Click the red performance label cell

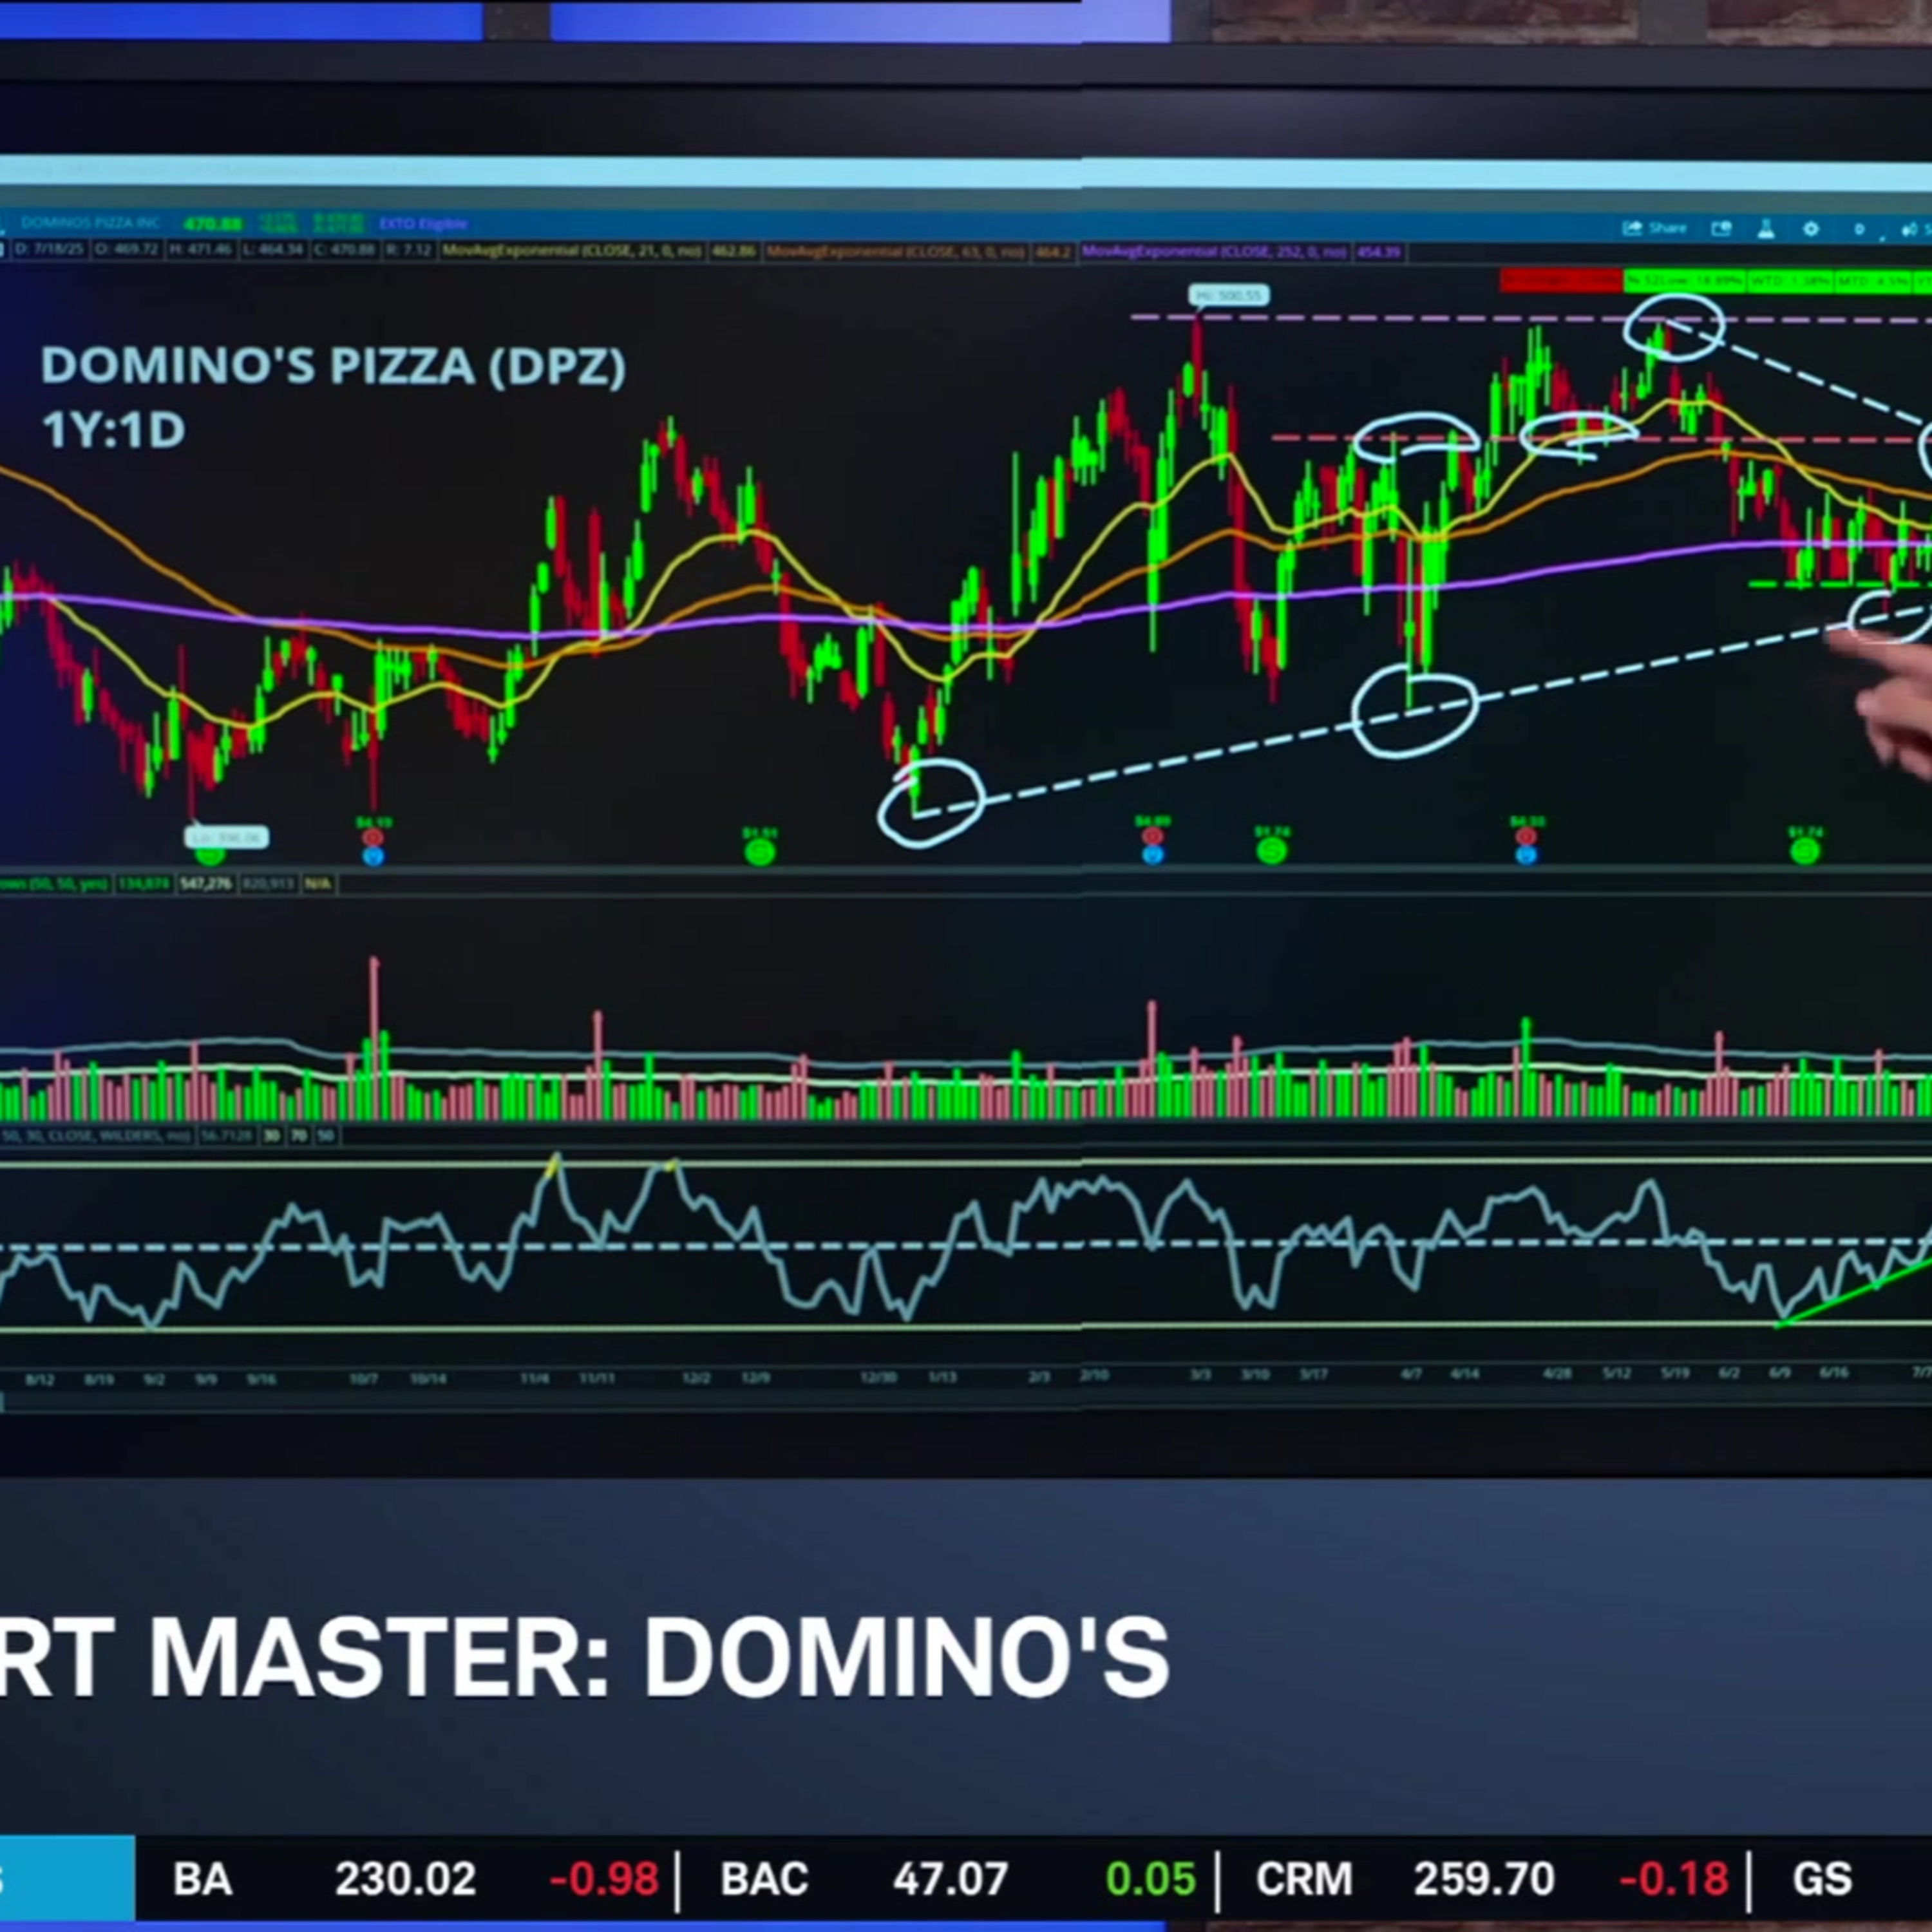[1561, 282]
